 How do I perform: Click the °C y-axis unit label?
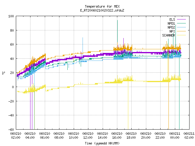click(x=3, y=73)
